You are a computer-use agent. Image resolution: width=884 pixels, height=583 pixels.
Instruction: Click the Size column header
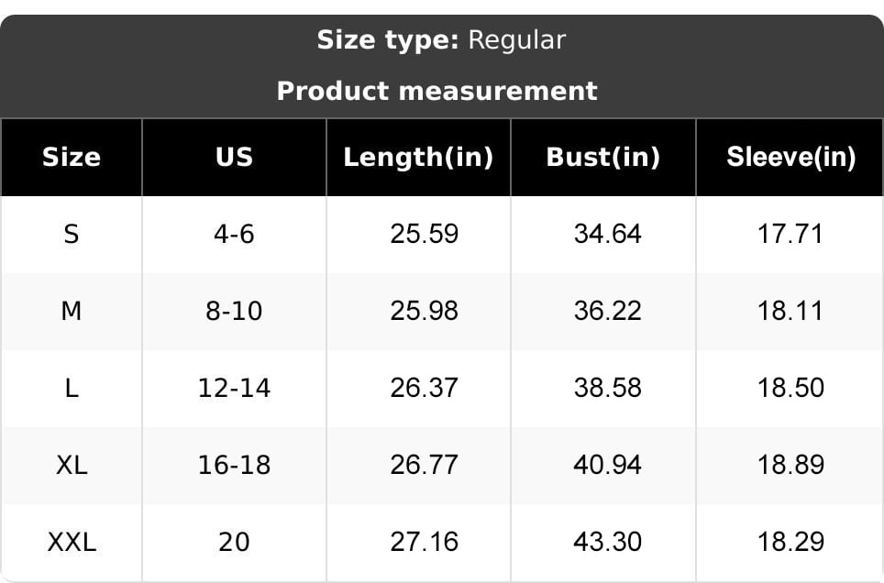(72, 157)
